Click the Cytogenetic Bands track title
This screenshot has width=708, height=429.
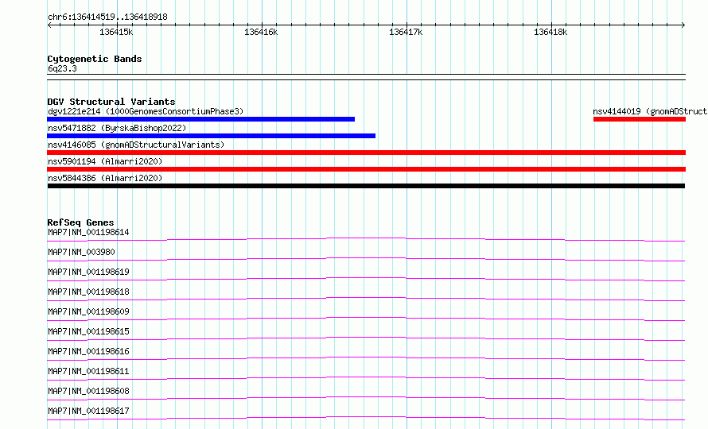coord(95,59)
